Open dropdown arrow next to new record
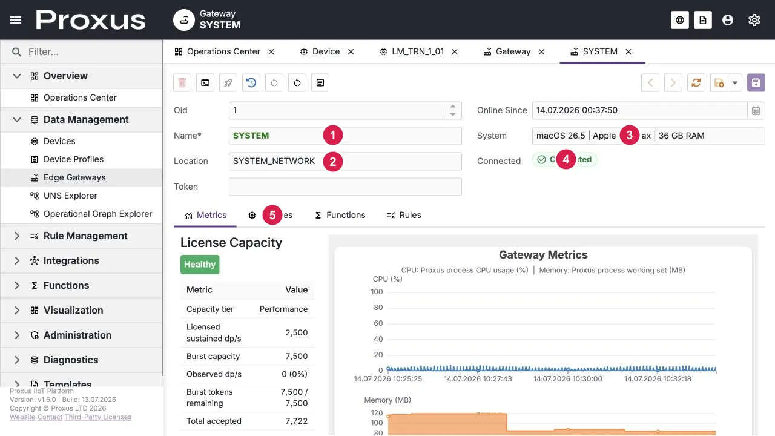The height and width of the screenshot is (436, 775). tap(735, 83)
